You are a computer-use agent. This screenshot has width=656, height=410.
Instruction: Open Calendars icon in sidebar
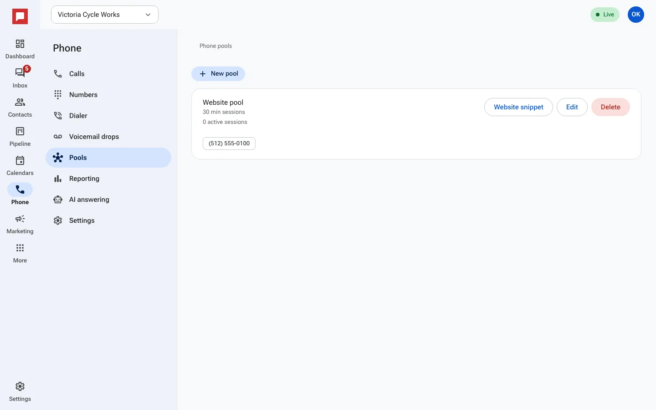pyautogui.click(x=20, y=160)
